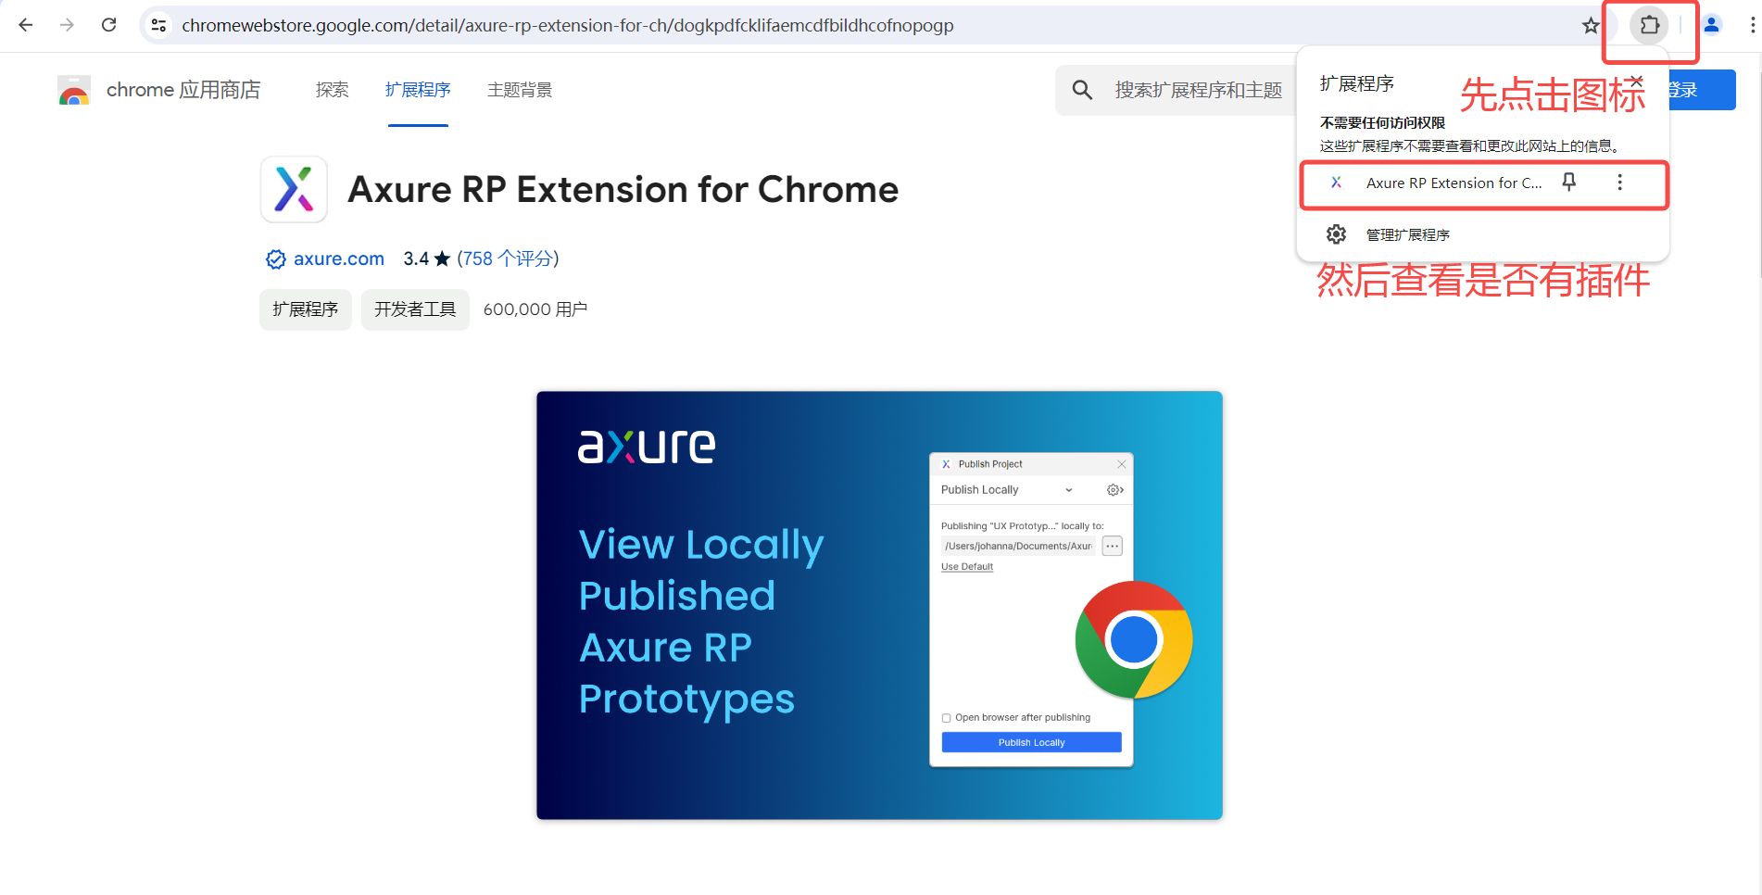
Task: Click the Axure RP Extension for Chrome heading
Action: (623, 190)
